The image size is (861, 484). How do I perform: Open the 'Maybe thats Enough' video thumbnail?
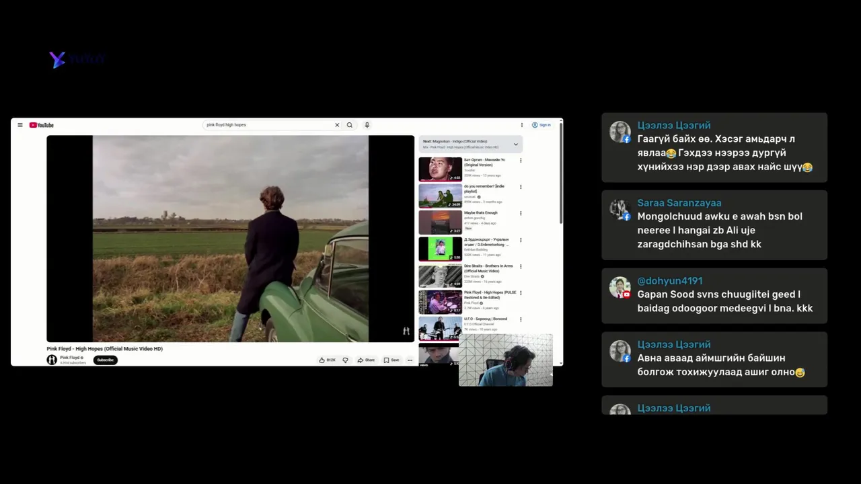point(441,223)
